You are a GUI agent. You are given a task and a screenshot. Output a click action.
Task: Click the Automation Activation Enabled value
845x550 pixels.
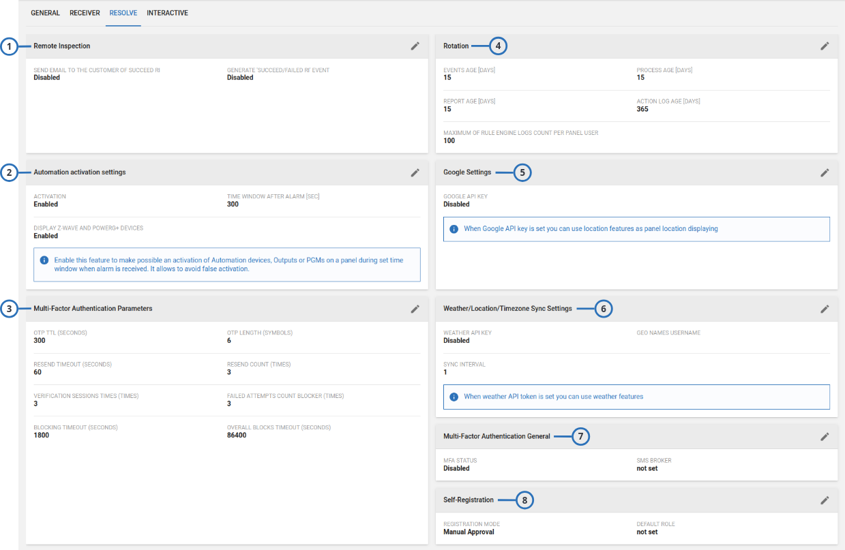tap(46, 204)
